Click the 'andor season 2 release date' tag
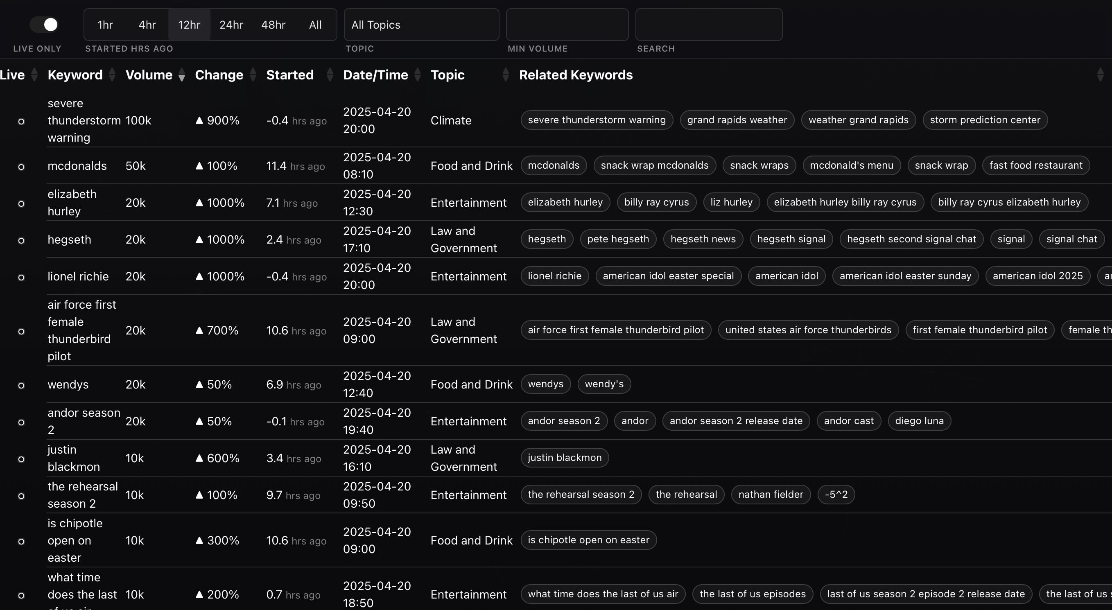Image resolution: width=1112 pixels, height=610 pixels. [736, 420]
